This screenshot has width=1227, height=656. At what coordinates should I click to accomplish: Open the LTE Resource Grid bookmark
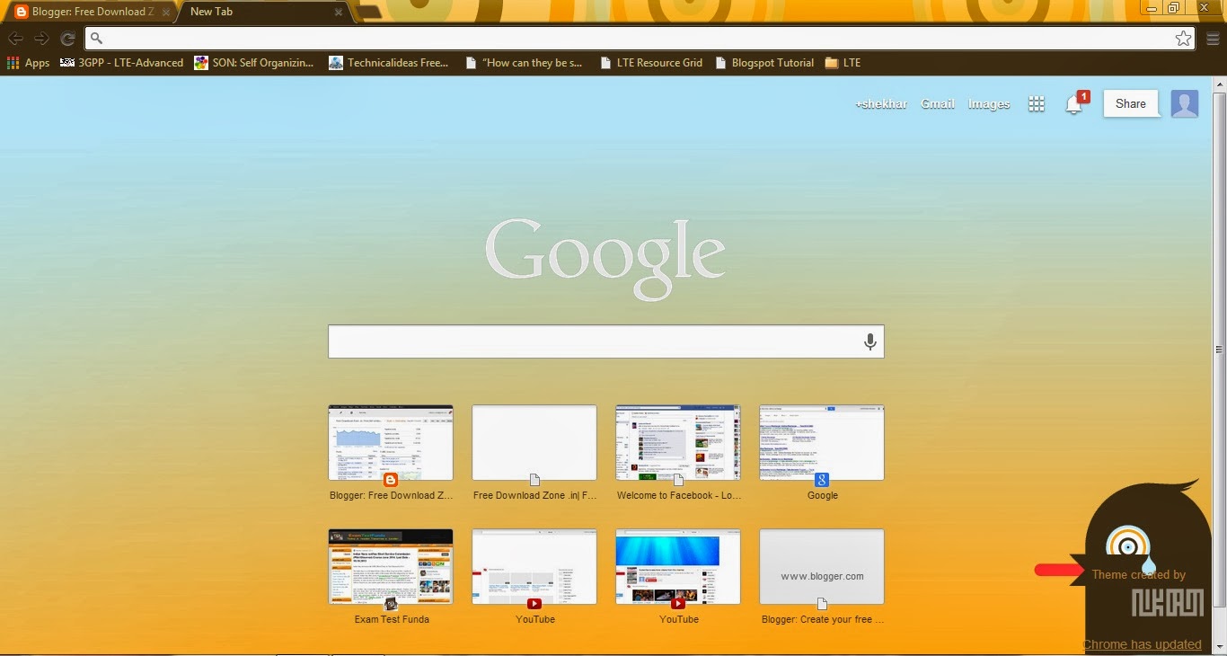click(651, 63)
